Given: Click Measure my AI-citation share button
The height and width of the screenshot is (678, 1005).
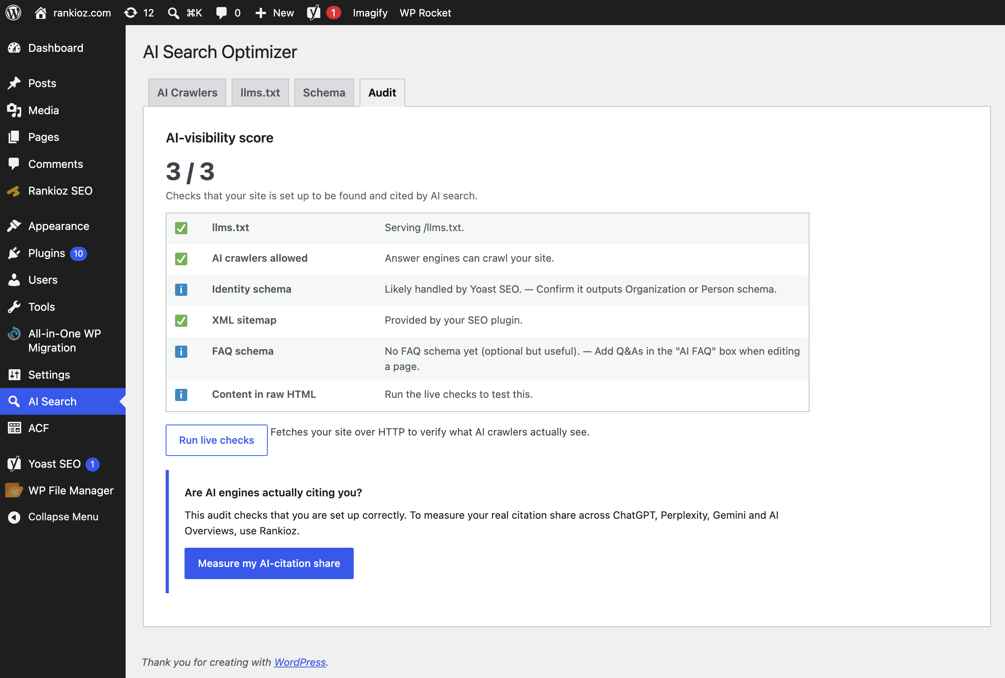Looking at the screenshot, I should pyautogui.click(x=269, y=563).
